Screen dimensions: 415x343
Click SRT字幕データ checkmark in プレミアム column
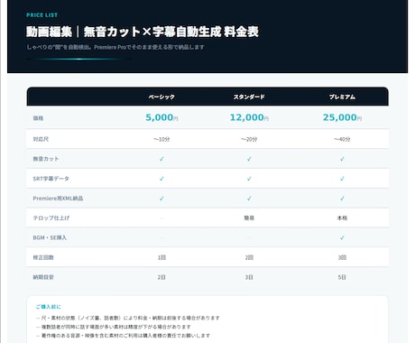click(342, 179)
